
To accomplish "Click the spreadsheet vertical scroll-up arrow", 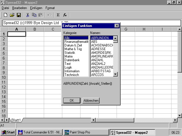I will point(179,29).
